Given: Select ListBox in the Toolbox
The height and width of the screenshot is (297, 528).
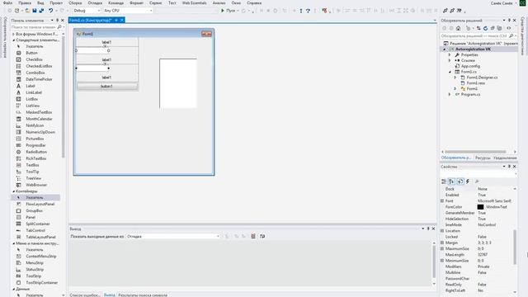Looking at the screenshot, I should (32, 99).
